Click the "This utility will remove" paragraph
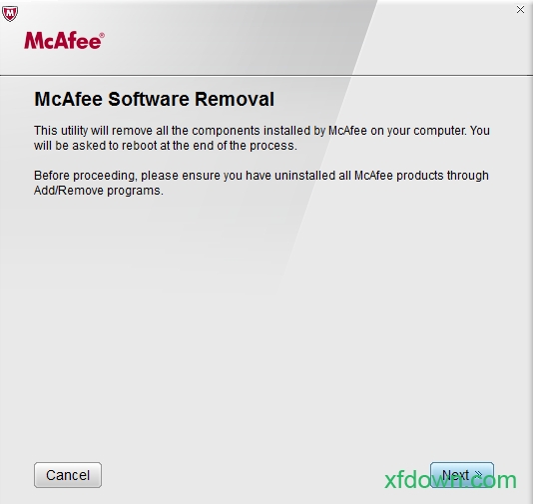 pyautogui.click(x=262, y=138)
